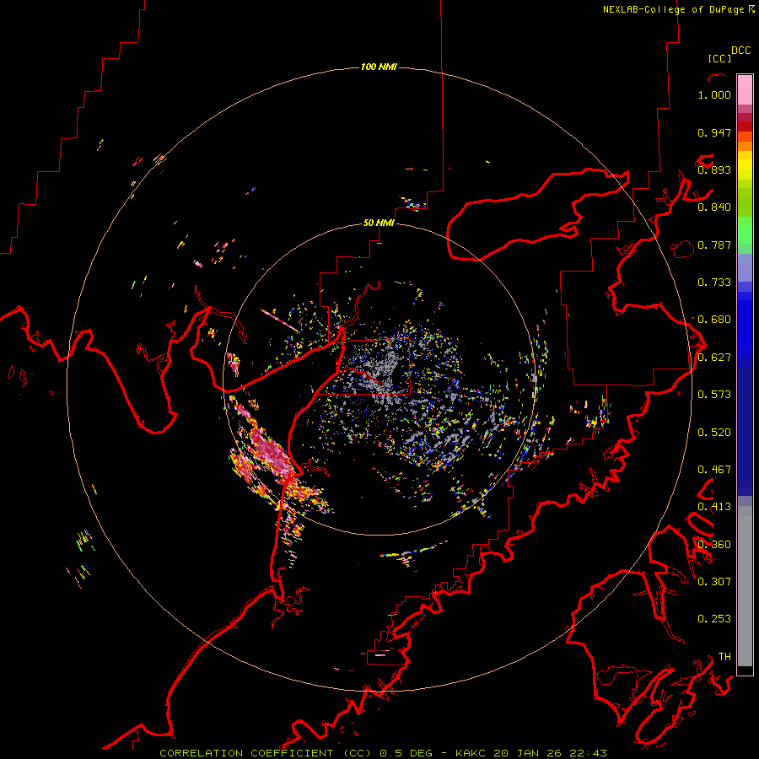The image size is (759, 759).
Task: Click the 0.840 value on the color scale
Action: coord(714,207)
